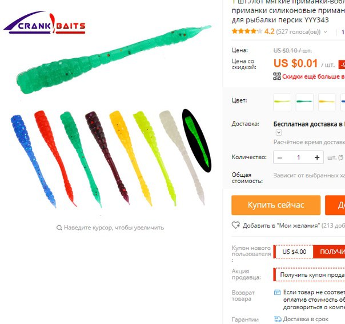
Task: Expand the rating votes chevron
Action: (325, 32)
